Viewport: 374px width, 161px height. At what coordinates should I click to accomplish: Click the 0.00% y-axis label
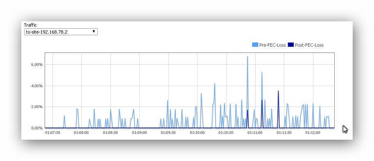coord(36,128)
